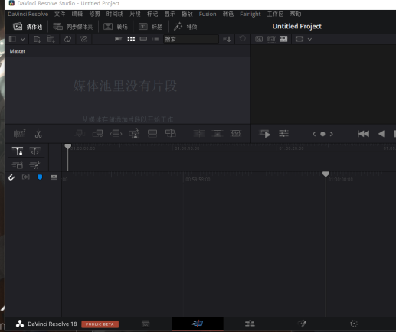Switch media pool to filmstrip view

click(119, 39)
